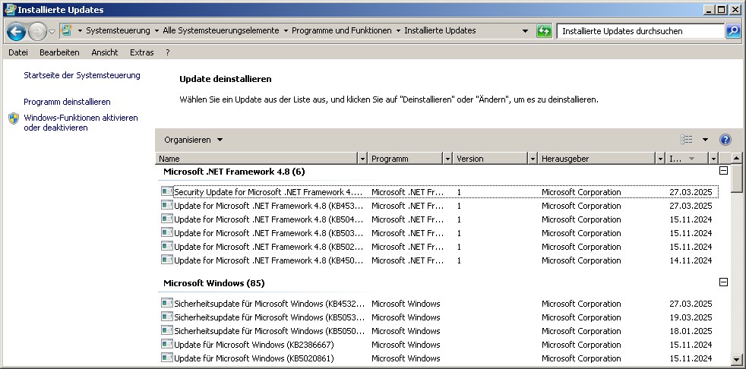Screen dimensions: 746x369
Task: Select icon of .NET update KB450
Action: [166, 260]
